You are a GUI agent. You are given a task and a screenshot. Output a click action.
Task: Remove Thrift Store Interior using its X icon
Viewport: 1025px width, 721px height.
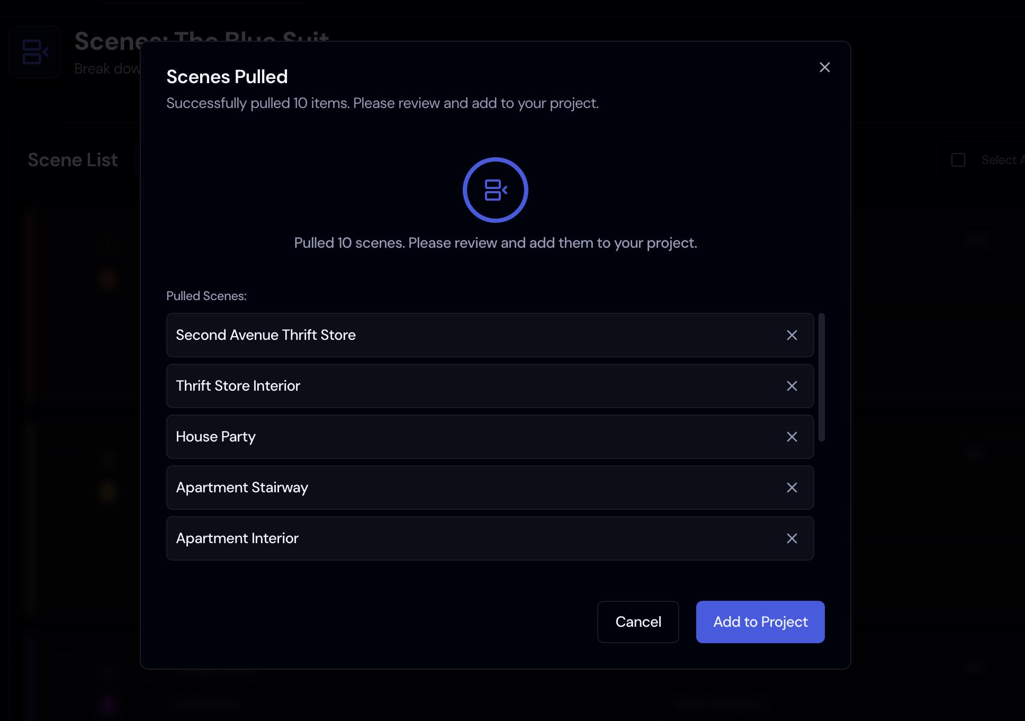tap(792, 386)
